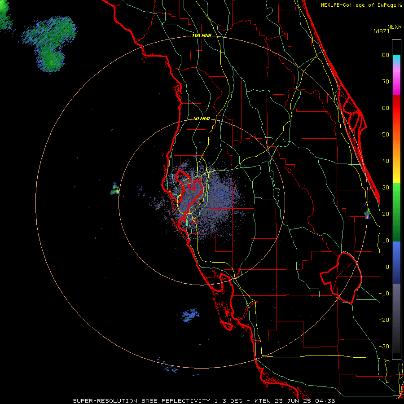Click the -30 value on the dBZ scale
The width and height of the screenshot is (404, 404).
(x=384, y=347)
